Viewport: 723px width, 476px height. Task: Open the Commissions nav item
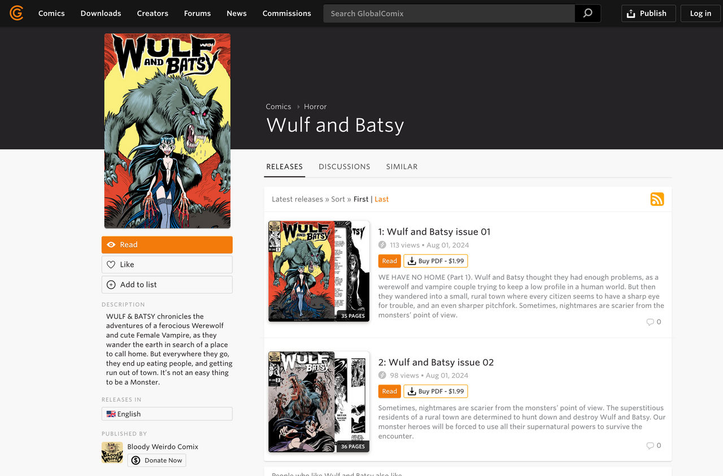coord(287,14)
